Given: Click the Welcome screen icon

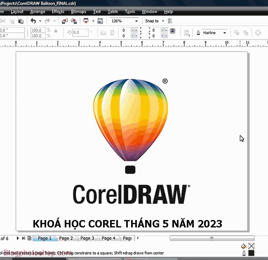Looking at the screenshot, I should pos(100,21).
